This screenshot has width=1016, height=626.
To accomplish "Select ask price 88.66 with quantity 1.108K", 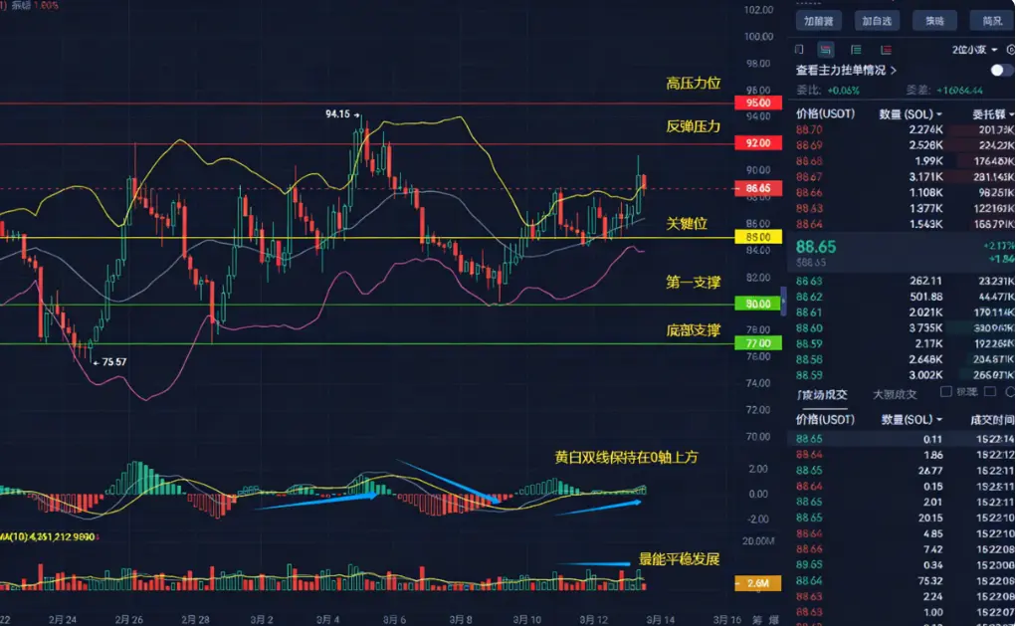I will (x=809, y=192).
